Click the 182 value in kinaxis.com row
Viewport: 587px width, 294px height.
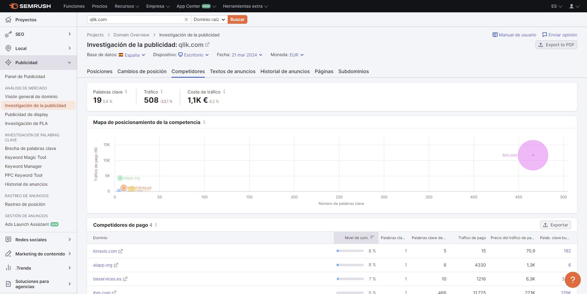pos(567,251)
